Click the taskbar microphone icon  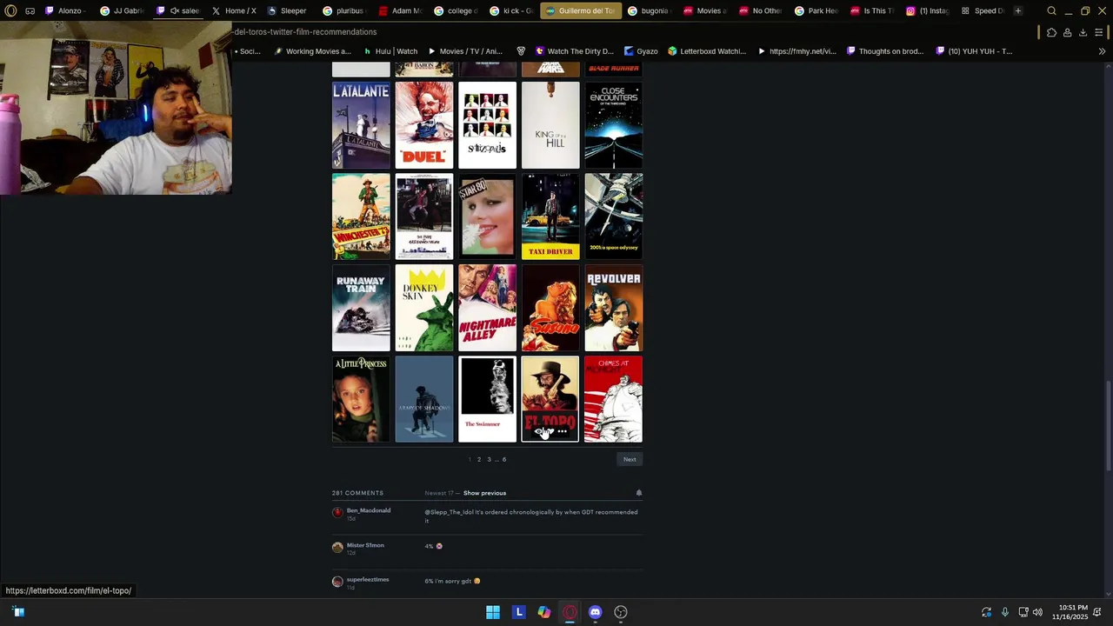coord(1005,612)
